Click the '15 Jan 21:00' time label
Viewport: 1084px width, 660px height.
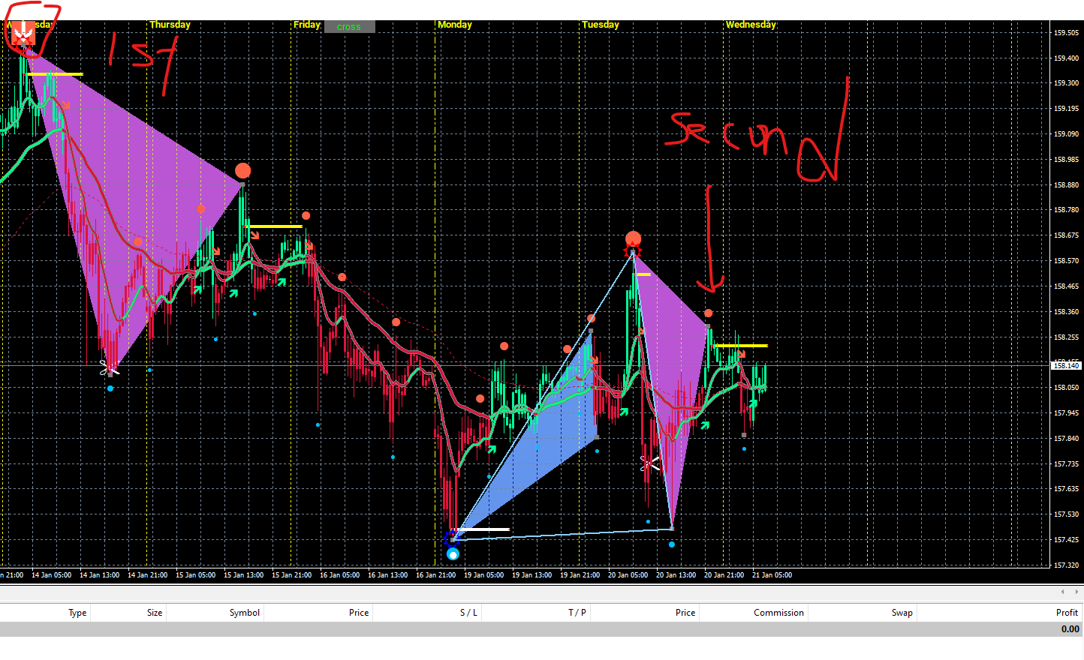click(292, 575)
